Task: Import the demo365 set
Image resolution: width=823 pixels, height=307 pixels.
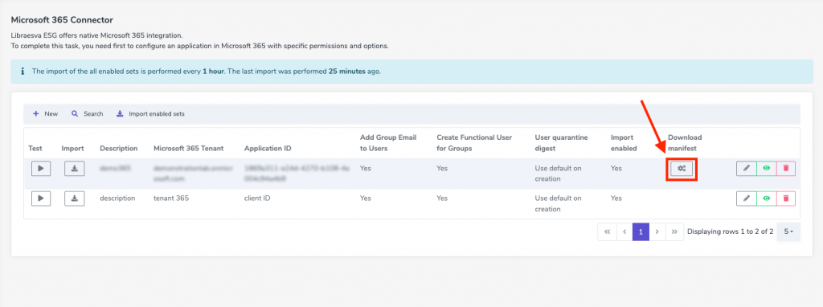Action: point(75,169)
